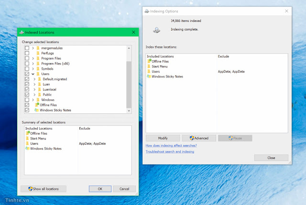This screenshot has height=205, width=306.
Task: Select 'AppData; AppData' in Indexing Options list
Action: click(x=231, y=71)
